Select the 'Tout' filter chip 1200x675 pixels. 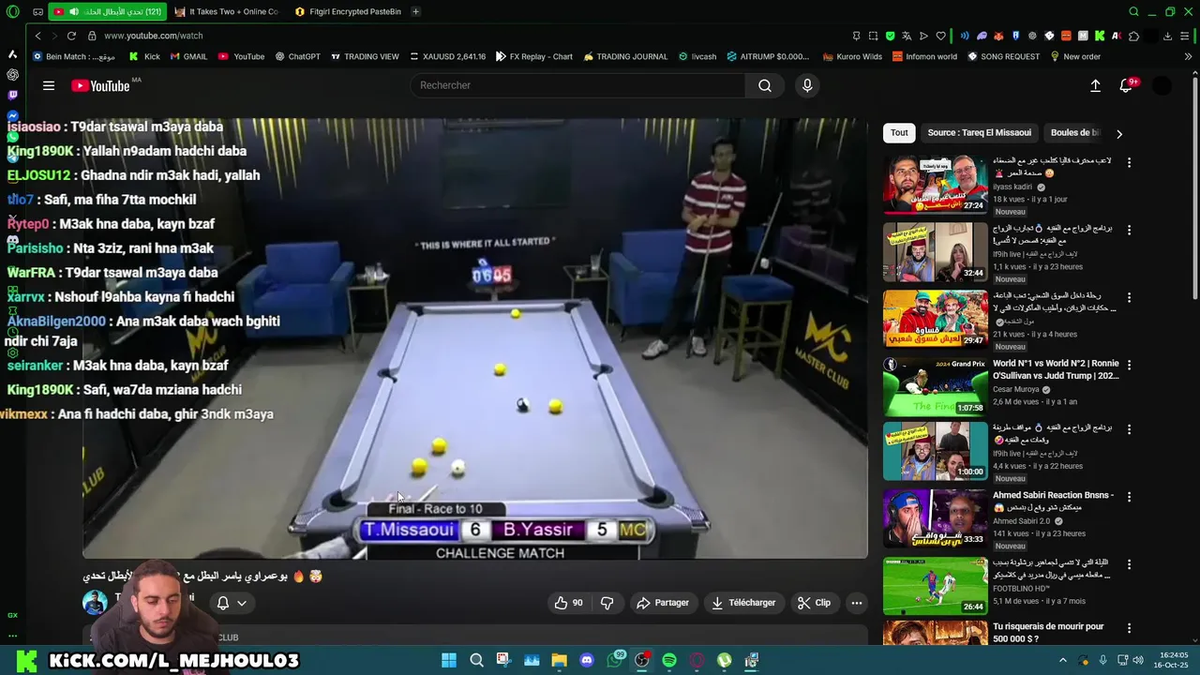point(899,133)
